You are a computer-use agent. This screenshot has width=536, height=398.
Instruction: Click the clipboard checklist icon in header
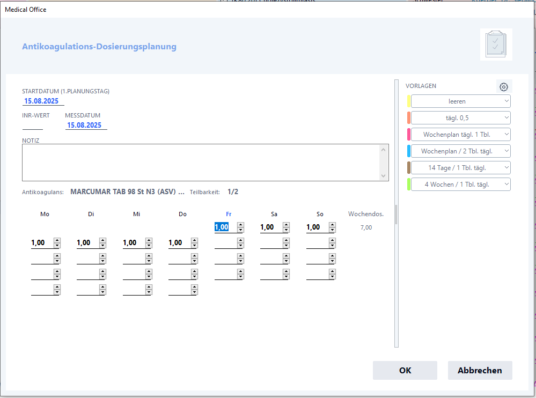click(495, 44)
